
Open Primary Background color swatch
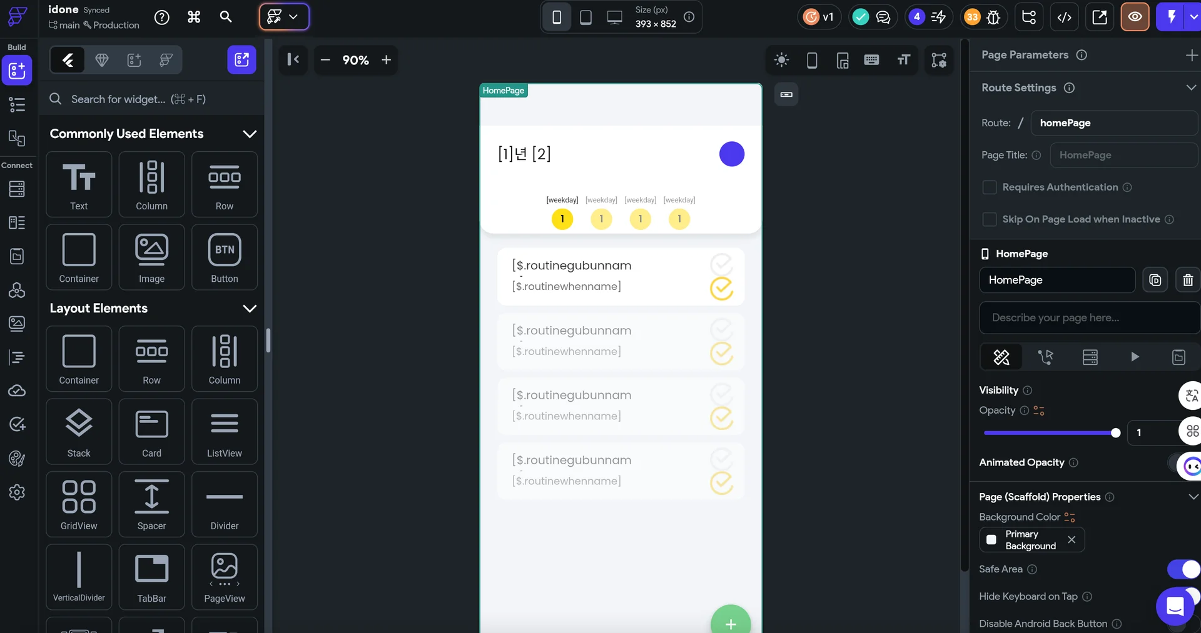991,540
